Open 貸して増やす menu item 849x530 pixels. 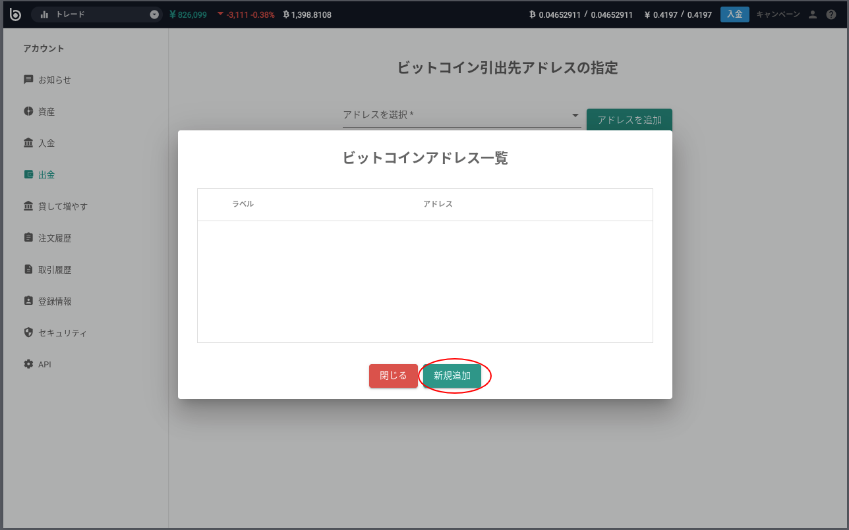click(x=63, y=206)
